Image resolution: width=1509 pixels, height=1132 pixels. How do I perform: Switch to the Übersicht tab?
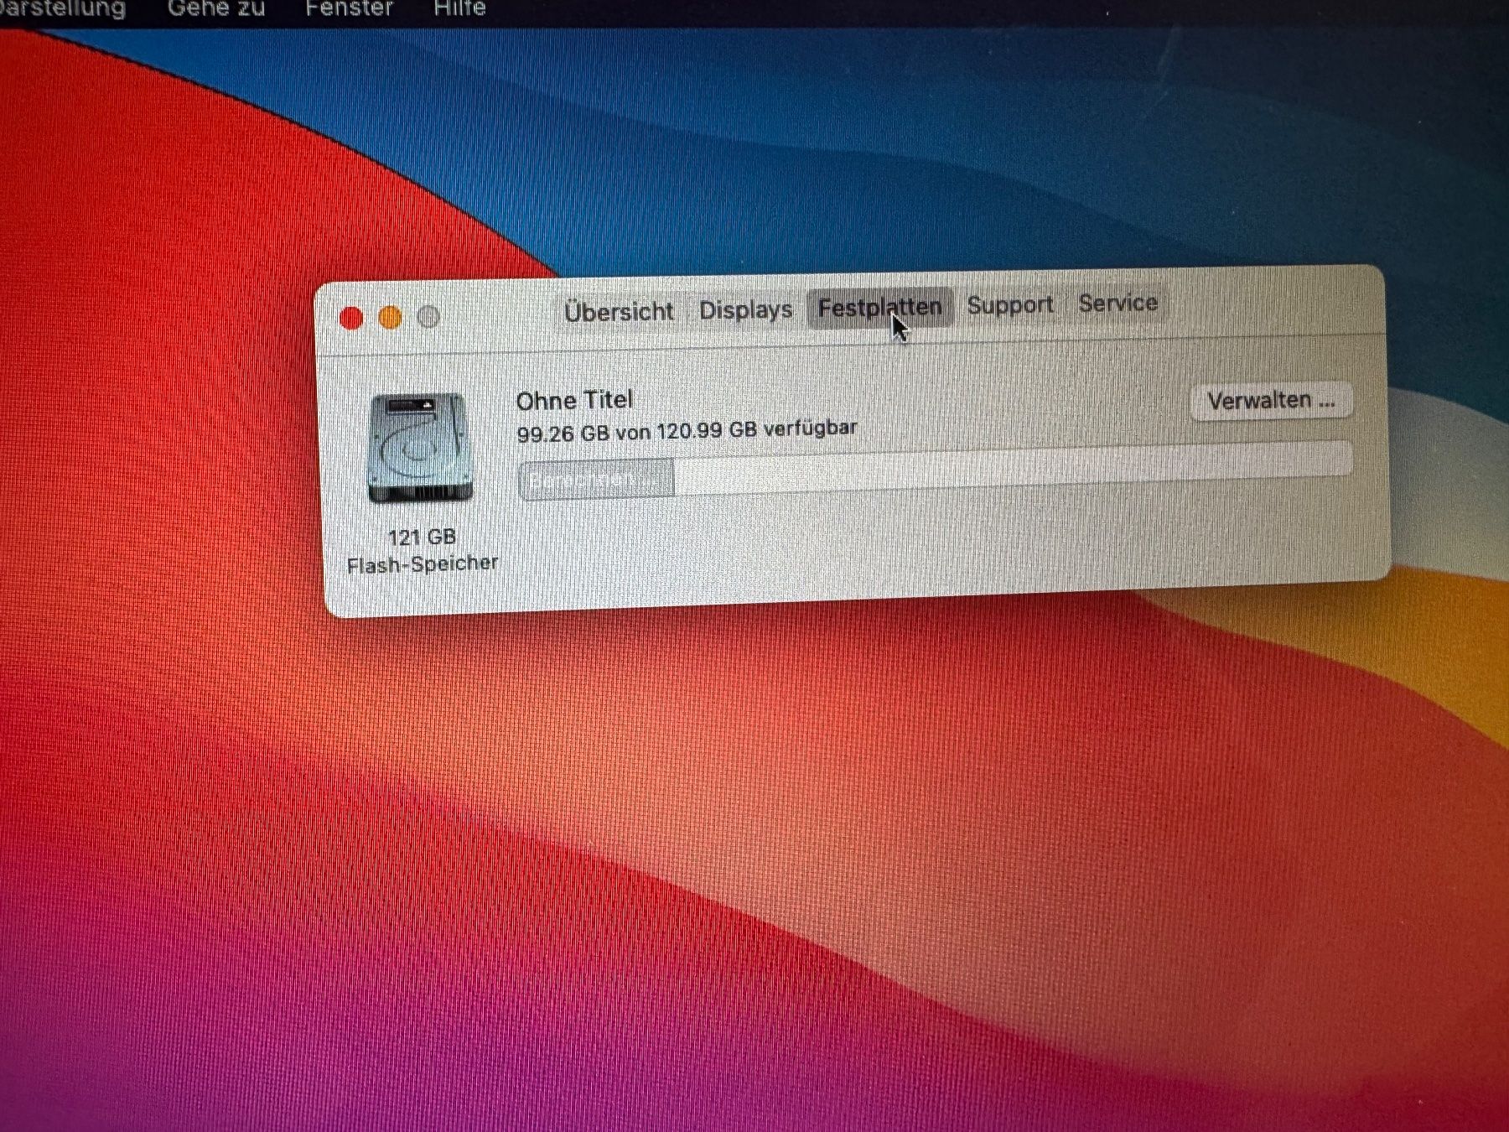pyautogui.click(x=619, y=312)
